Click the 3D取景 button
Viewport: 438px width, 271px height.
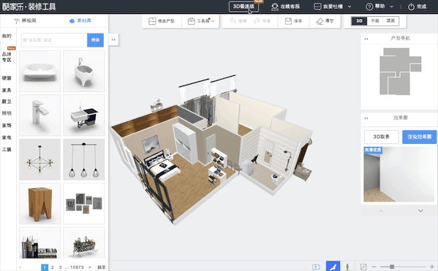(381, 137)
